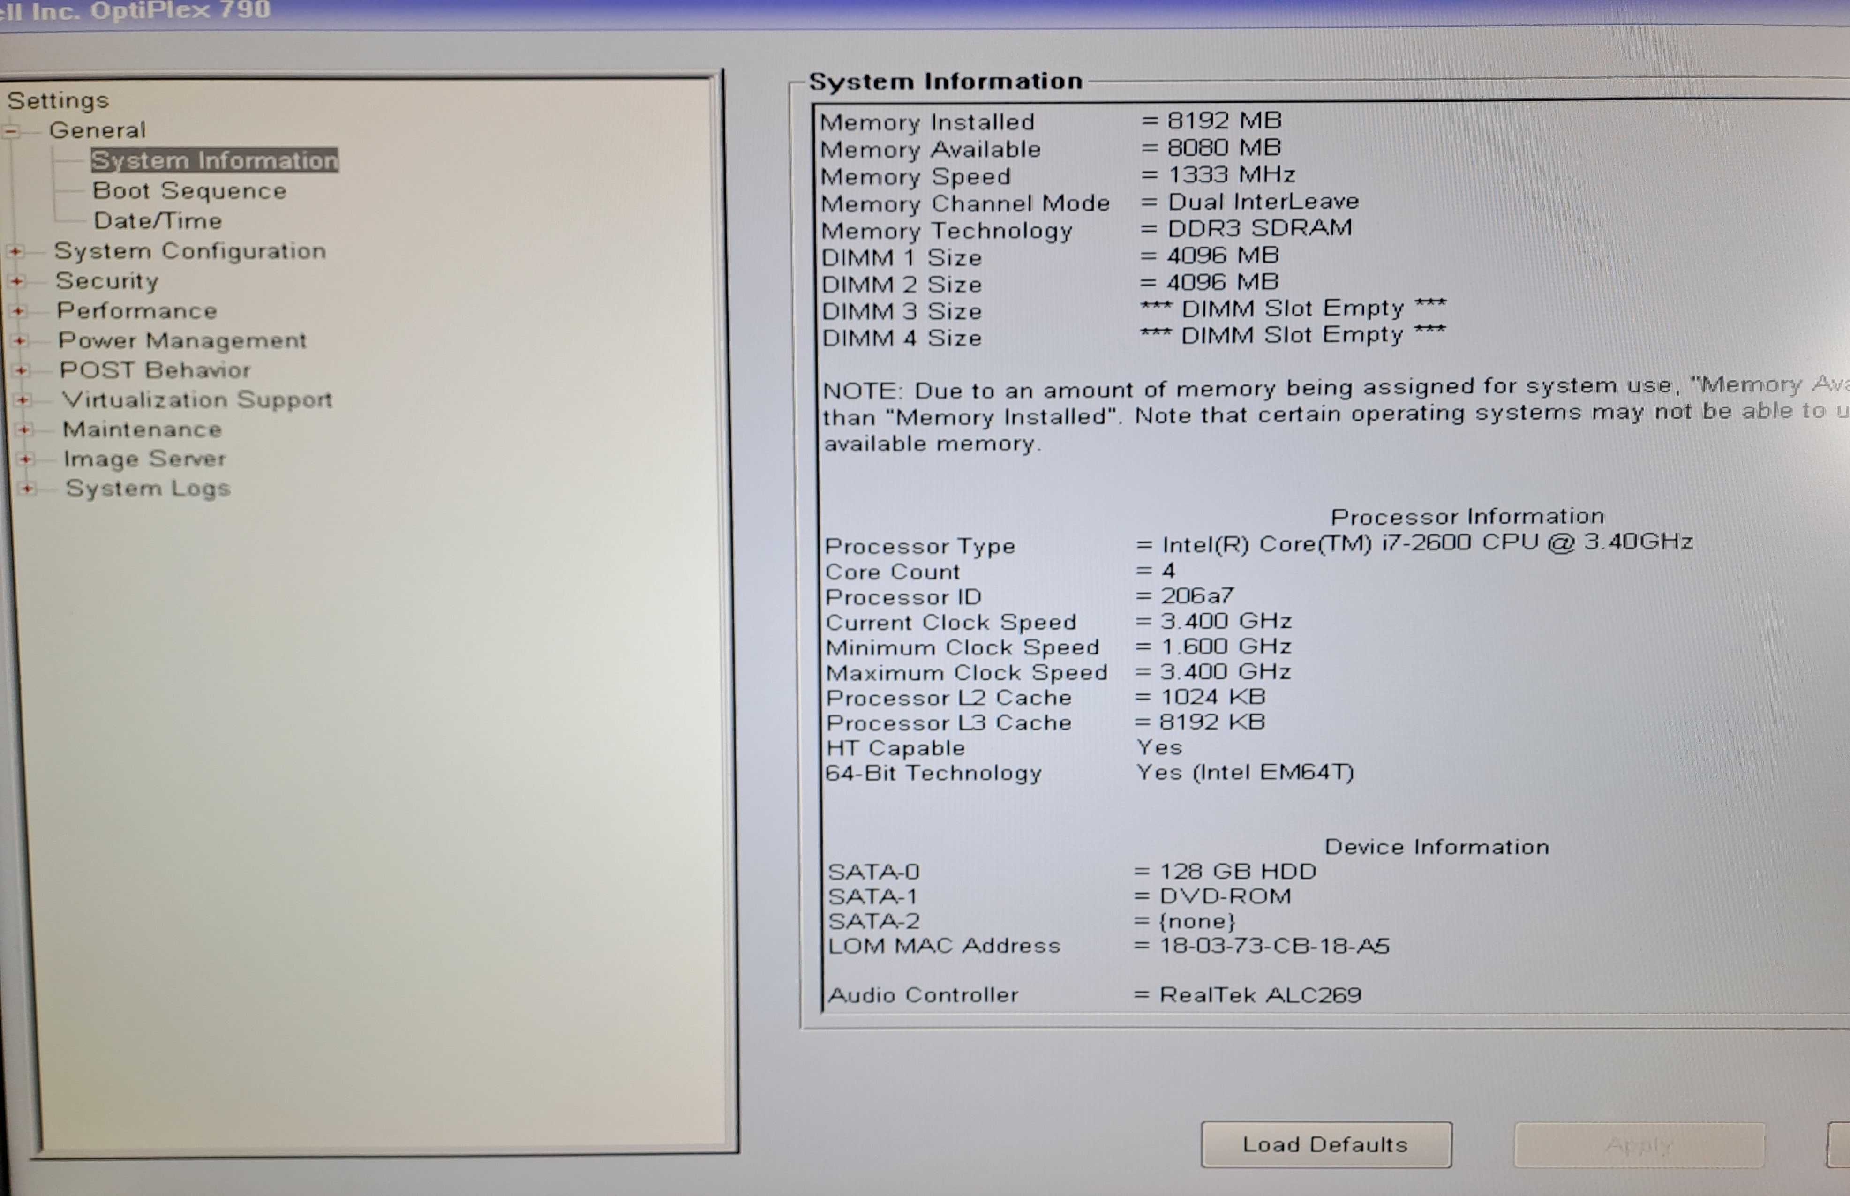This screenshot has width=1850, height=1196.
Task: Click the Device Information heading
Action: pos(1437,847)
